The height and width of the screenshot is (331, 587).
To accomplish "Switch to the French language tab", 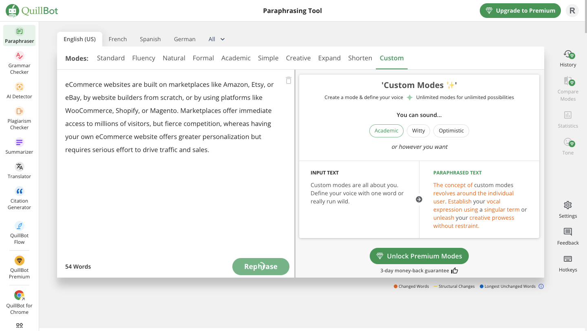I will click(x=118, y=39).
